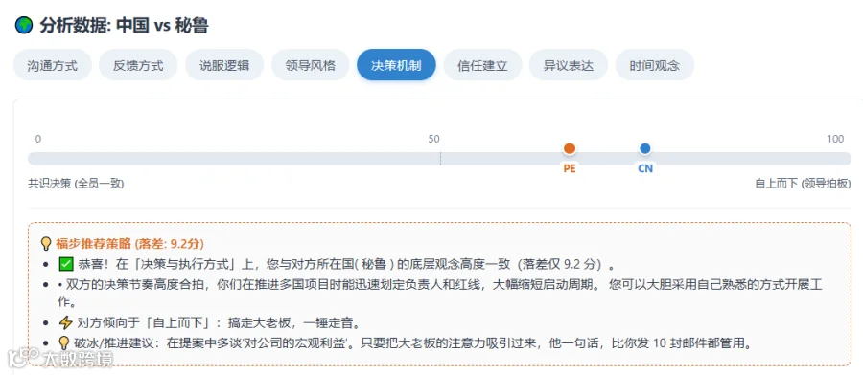Select the 时间观念 tab
This screenshot has width=863, height=375.
click(654, 65)
